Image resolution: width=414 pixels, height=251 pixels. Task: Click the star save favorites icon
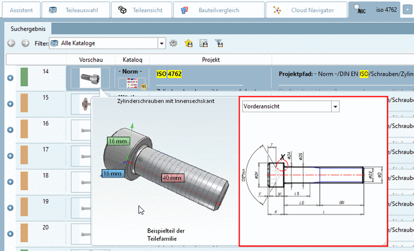(x=189, y=43)
